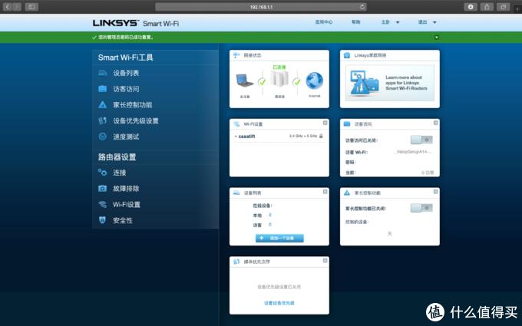Open the Learn more about apps banner
The image size is (522, 326).
(390, 83)
